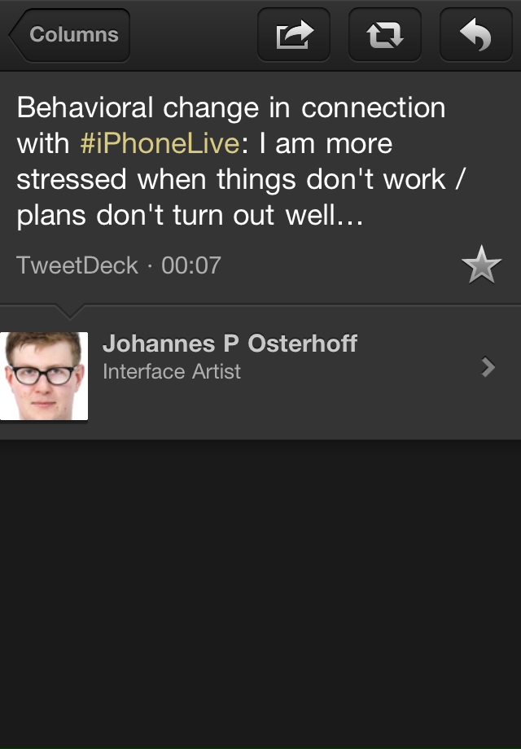Tap the TweetDeck source label

tap(77, 265)
